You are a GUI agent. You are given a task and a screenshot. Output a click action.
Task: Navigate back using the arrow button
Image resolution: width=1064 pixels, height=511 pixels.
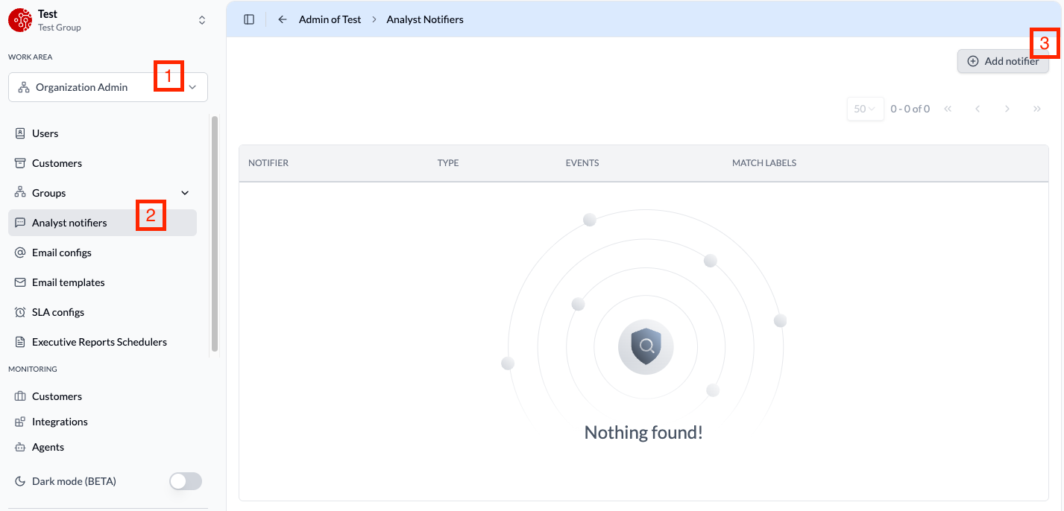[x=281, y=19]
